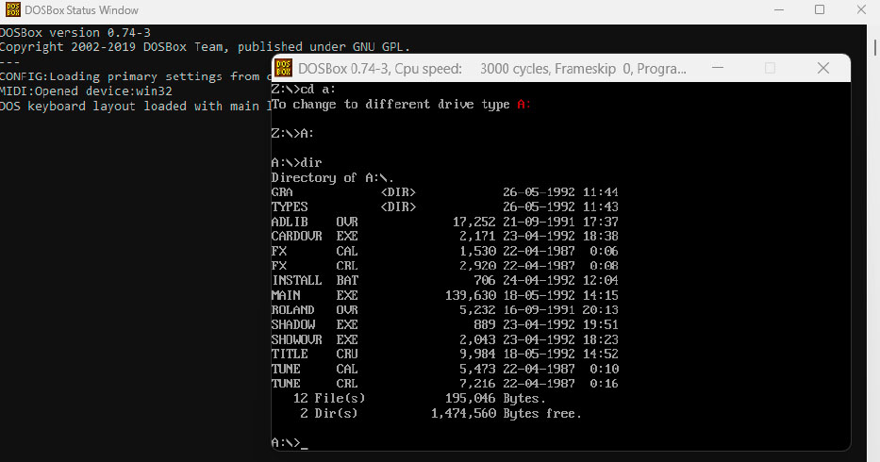
Task: Click the blinking A:\> prompt at bottom
Action: [x=290, y=443]
